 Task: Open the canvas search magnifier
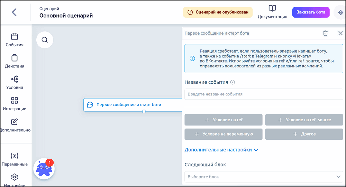pyautogui.click(x=45, y=40)
